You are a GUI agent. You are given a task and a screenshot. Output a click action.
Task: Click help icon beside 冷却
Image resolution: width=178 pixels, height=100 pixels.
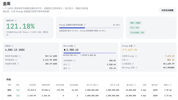[127, 60]
